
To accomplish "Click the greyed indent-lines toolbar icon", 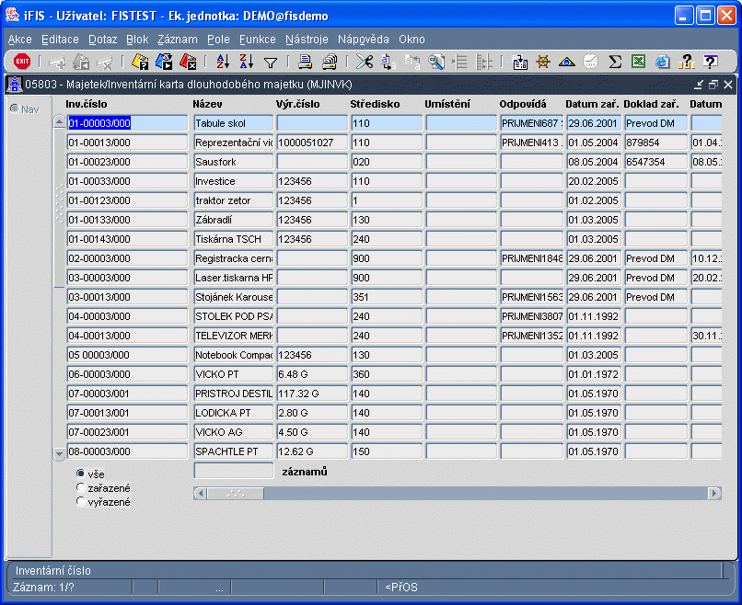I will coord(459,62).
